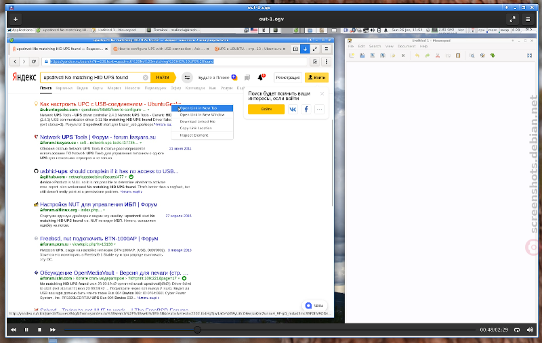This screenshot has height=343, width=542.
Task: Select 'Open Link in New Tab' context menu item
Action: pos(202,108)
